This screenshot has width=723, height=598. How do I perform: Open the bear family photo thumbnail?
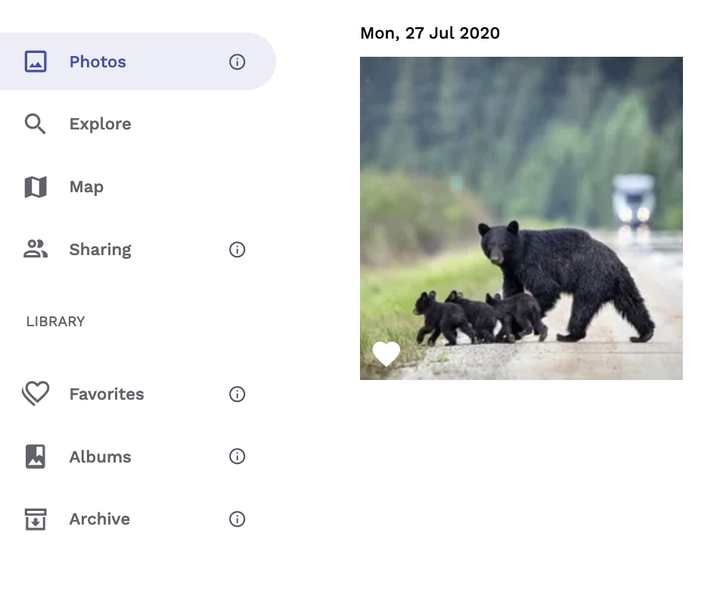tap(521, 218)
